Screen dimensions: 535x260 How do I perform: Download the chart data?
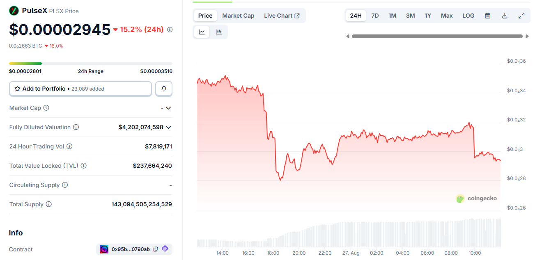point(505,16)
